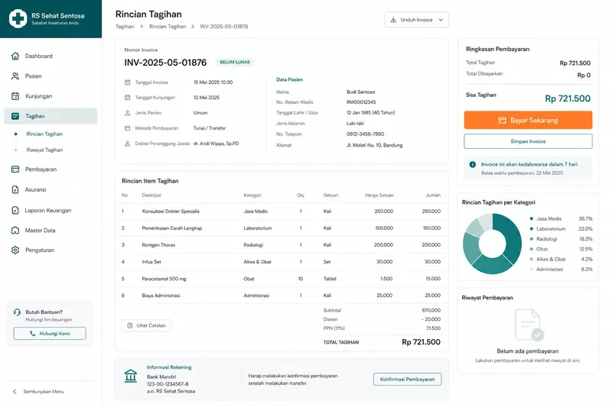Click the Laporan Keuangan report icon

pyautogui.click(x=15, y=210)
